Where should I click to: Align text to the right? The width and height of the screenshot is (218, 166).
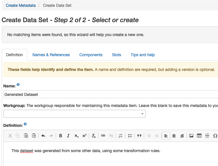[x=182, y=136]
